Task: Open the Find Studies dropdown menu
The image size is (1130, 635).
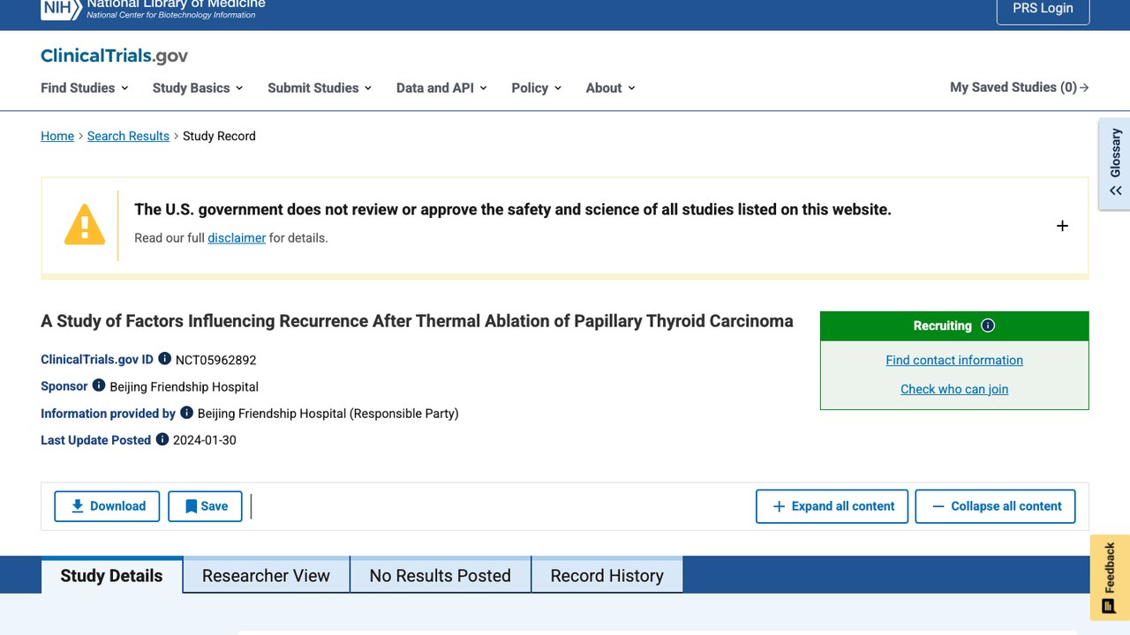Action: tap(85, 87)
